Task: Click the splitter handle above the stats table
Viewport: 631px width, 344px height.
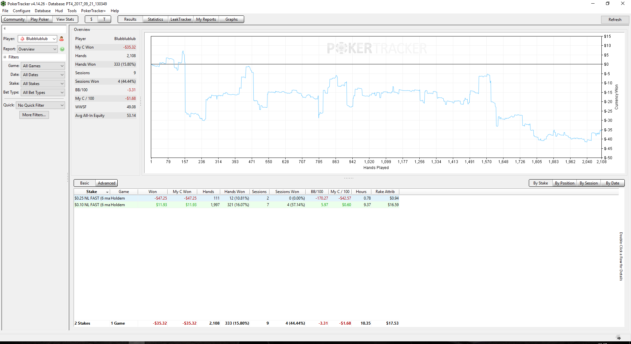Action: [x=349, y=178]
